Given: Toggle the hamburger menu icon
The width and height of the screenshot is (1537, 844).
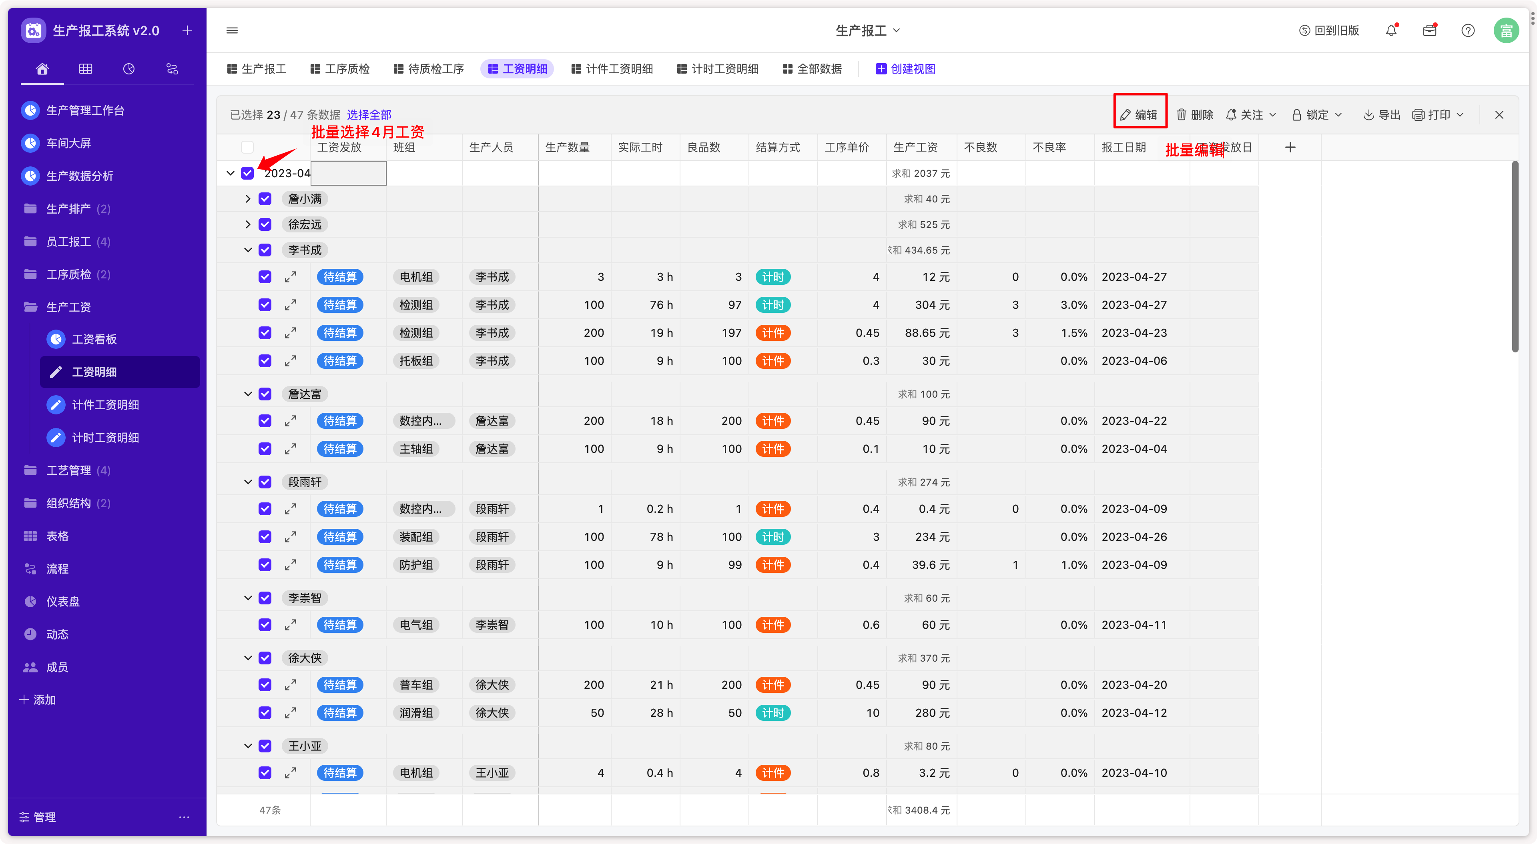Looking at the screenshot, I should (x=232, y=30).
